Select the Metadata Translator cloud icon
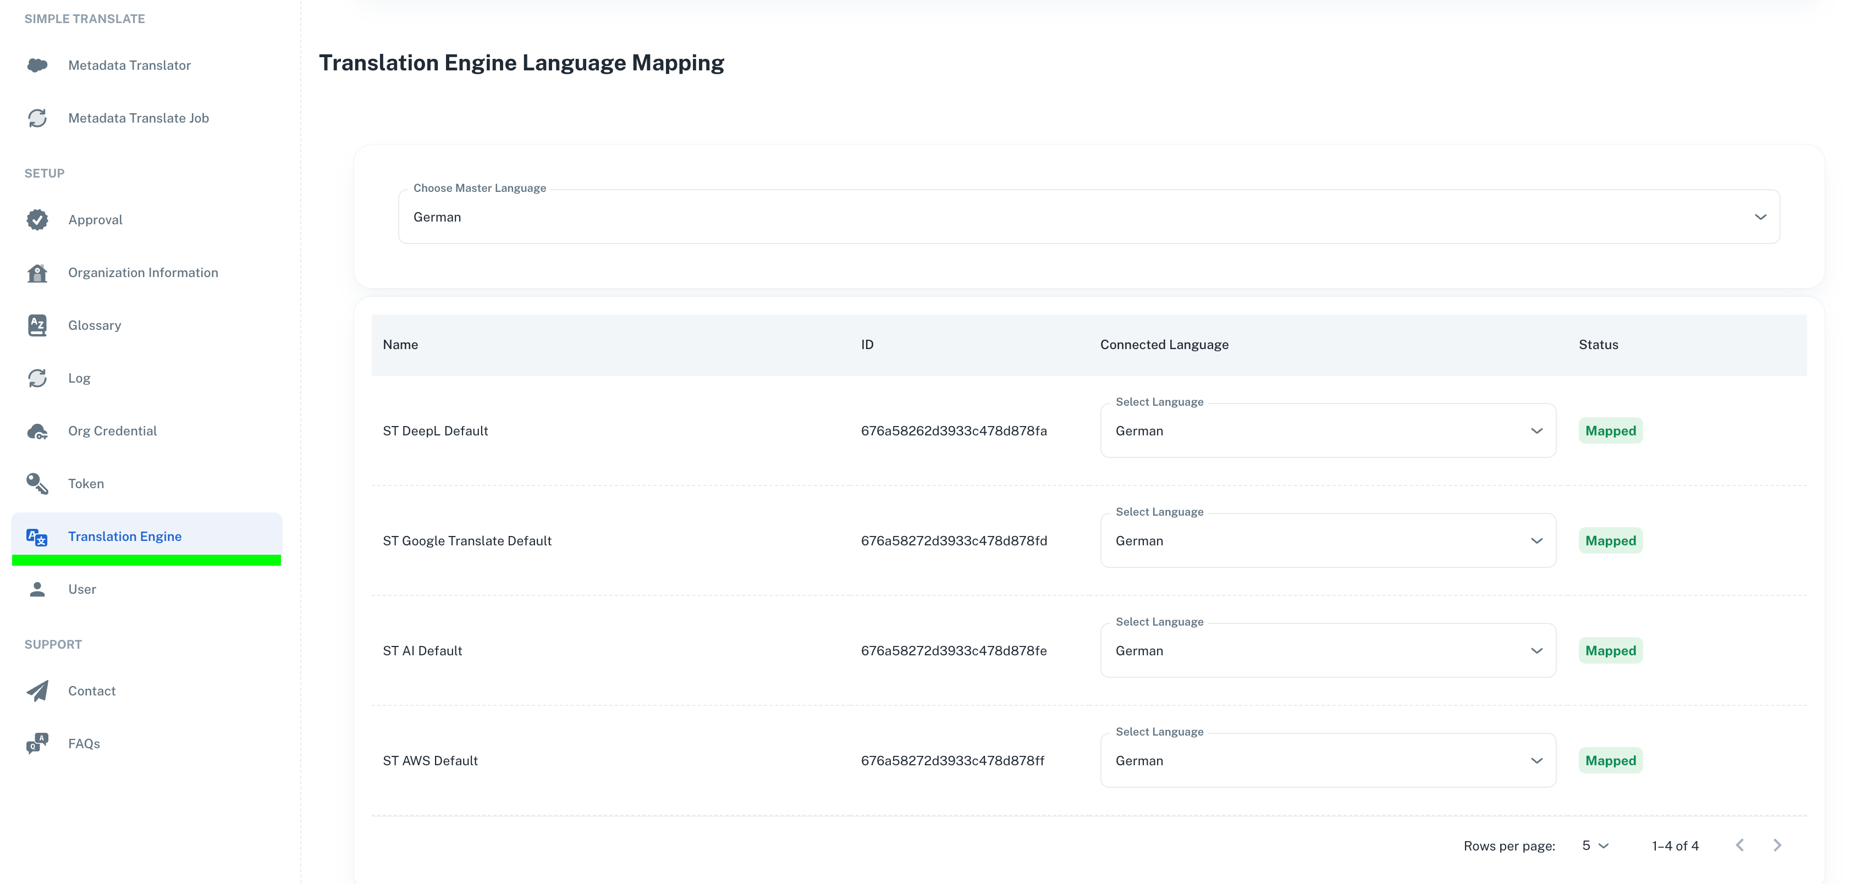Viewport: 1862px width, 884px height. coord(37,65)
